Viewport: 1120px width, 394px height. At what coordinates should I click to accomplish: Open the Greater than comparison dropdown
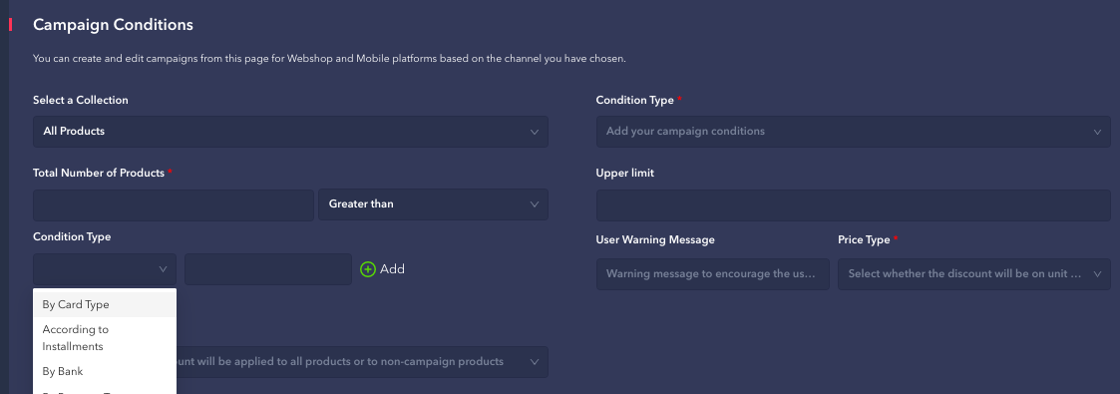pyautogui.click(x=434, y=204)
